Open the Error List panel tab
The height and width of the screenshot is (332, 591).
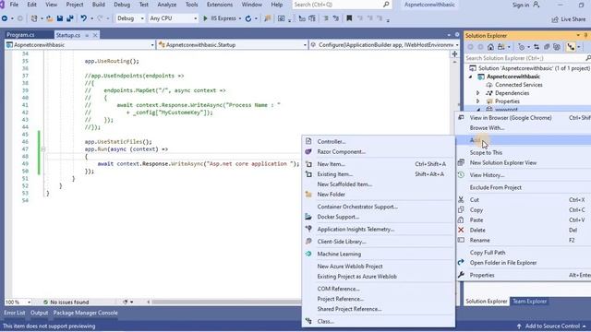15,313
